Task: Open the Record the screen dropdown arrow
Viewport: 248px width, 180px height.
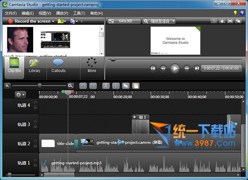Action: pos(53,21)
